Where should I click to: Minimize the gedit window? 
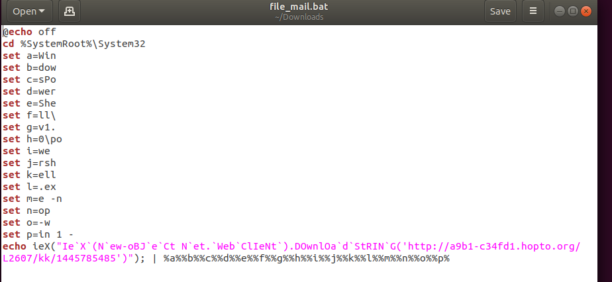click(559, 11)
